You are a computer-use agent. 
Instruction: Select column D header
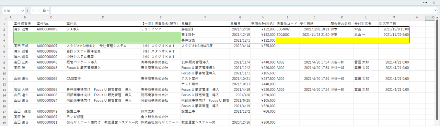[103, 18]
